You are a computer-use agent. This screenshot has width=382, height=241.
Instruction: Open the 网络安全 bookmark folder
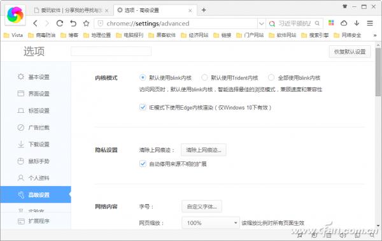(x=348, y=35)
